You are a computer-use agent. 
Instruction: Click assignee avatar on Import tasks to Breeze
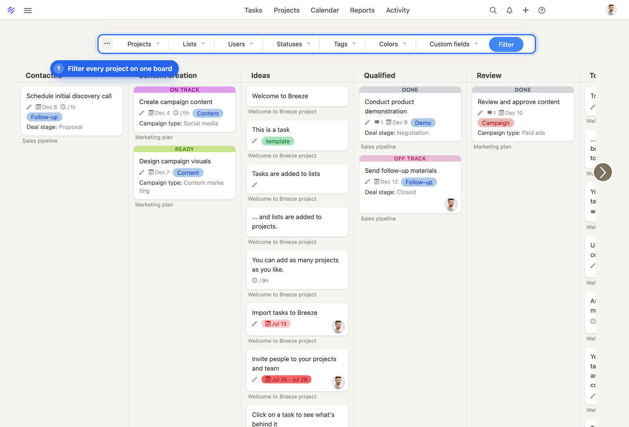pos(338,327)
